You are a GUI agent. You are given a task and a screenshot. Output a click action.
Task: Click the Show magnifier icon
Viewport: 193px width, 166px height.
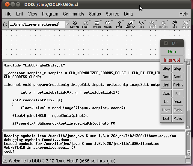pos(152,24)
